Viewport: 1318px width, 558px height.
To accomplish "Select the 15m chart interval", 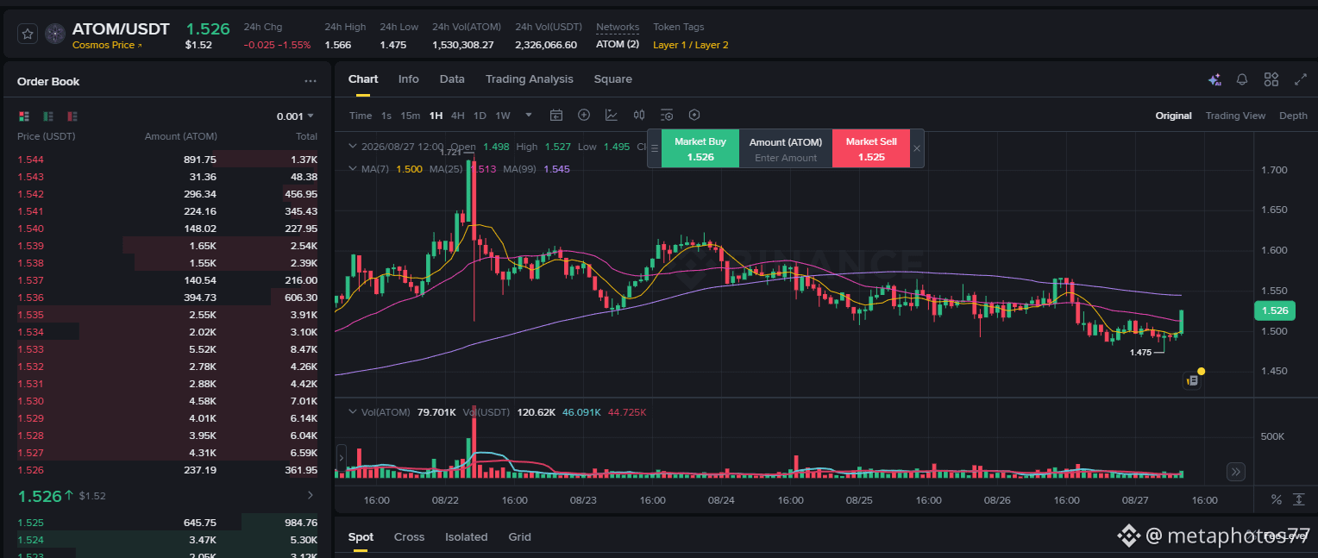I will pos(411,116).
